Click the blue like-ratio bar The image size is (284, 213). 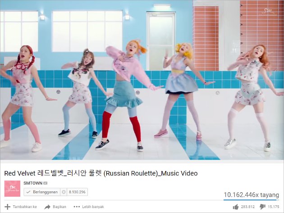click(x=250, y=200)
